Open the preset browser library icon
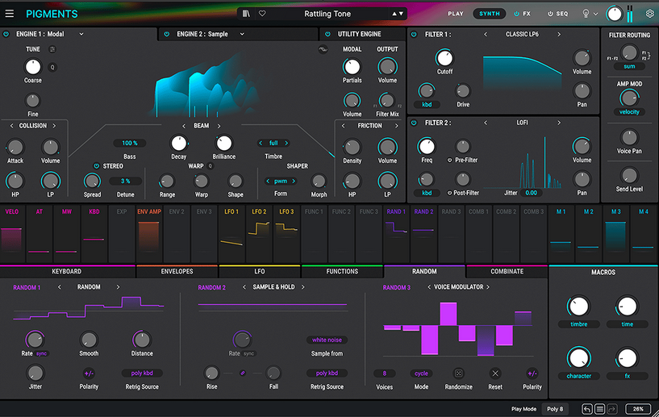 [x=247, y=14]
